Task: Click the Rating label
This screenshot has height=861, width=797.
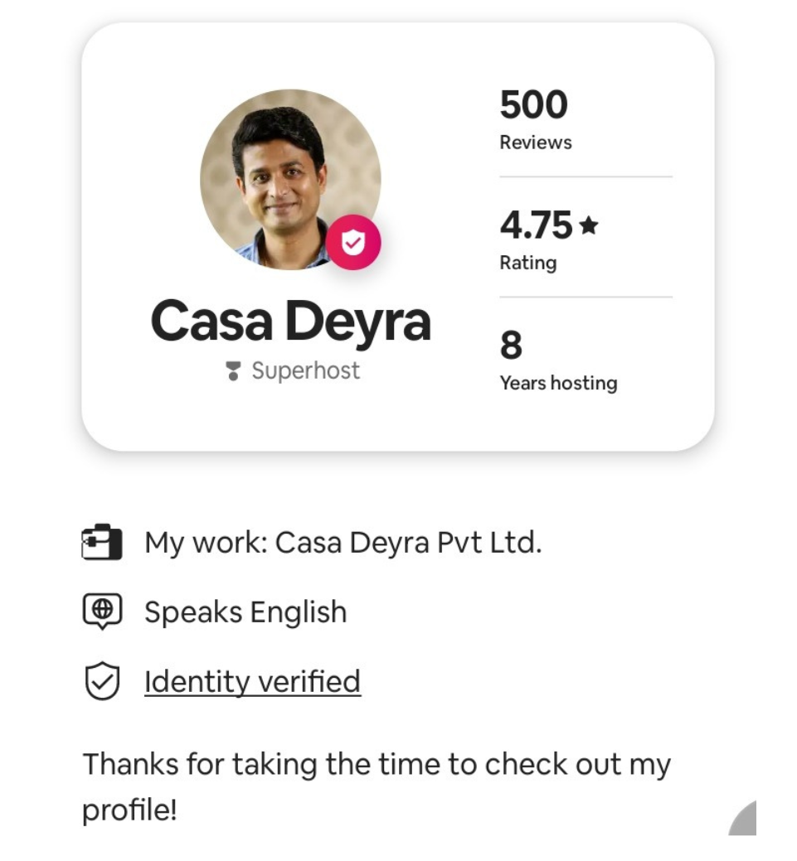Action: coord(527,263)
